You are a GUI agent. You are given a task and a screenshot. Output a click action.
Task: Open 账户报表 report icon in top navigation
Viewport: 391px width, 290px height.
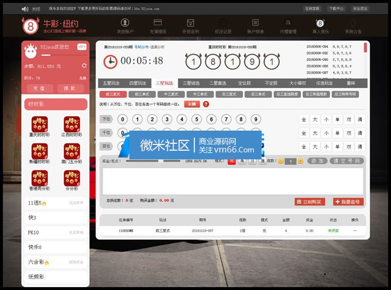(x=255, y=22)
